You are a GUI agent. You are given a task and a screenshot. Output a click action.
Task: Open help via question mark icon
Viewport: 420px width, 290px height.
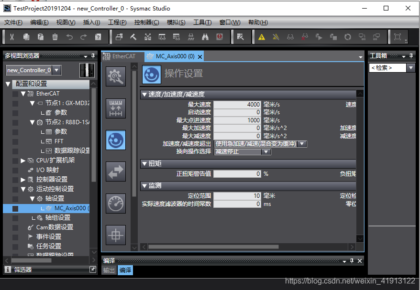pyautogui.click(x=98, y=37)
